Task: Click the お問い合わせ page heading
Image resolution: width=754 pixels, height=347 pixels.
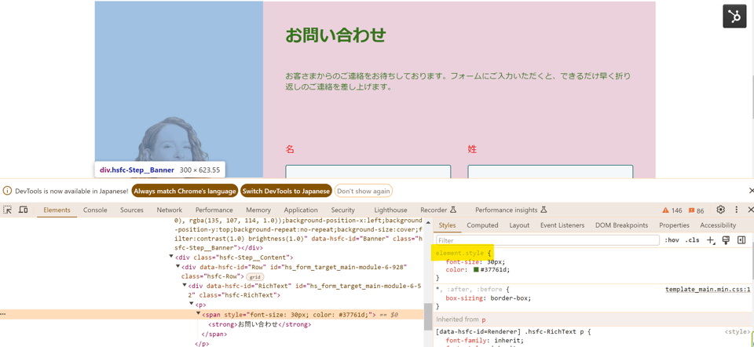Action: (335, 35)
